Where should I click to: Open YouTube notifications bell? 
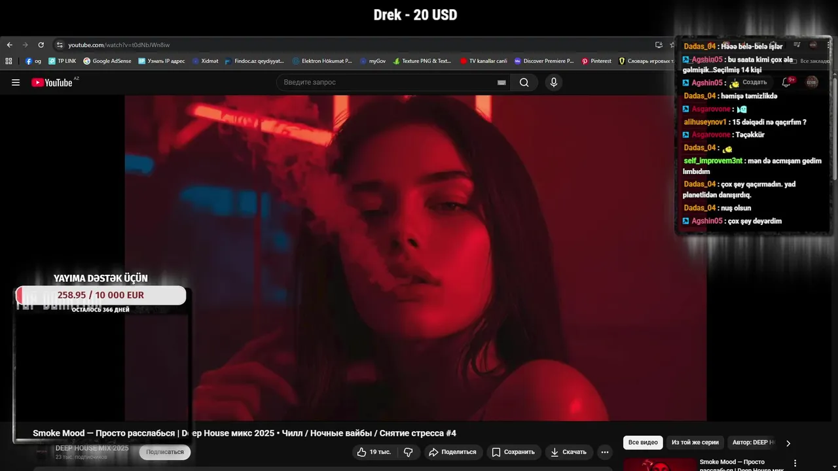[787, 82]
